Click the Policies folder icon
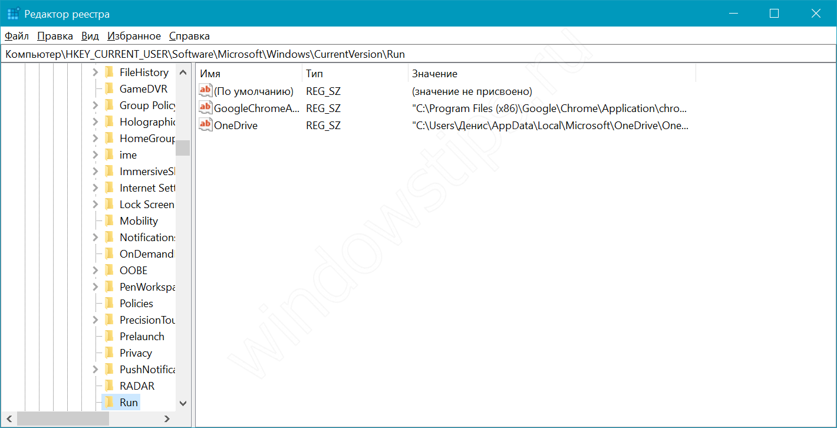 pos(109,304)
